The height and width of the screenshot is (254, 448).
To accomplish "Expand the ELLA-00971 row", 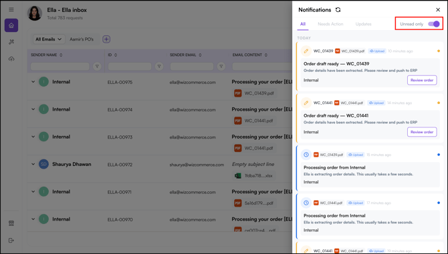I will click(x=33, y=191).
